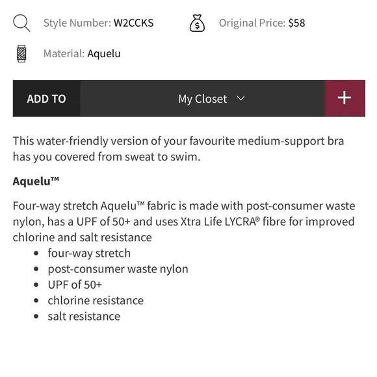Click the four-way stretch bullet item
Viewport: 377px width, 377px height.
(89, 253)
